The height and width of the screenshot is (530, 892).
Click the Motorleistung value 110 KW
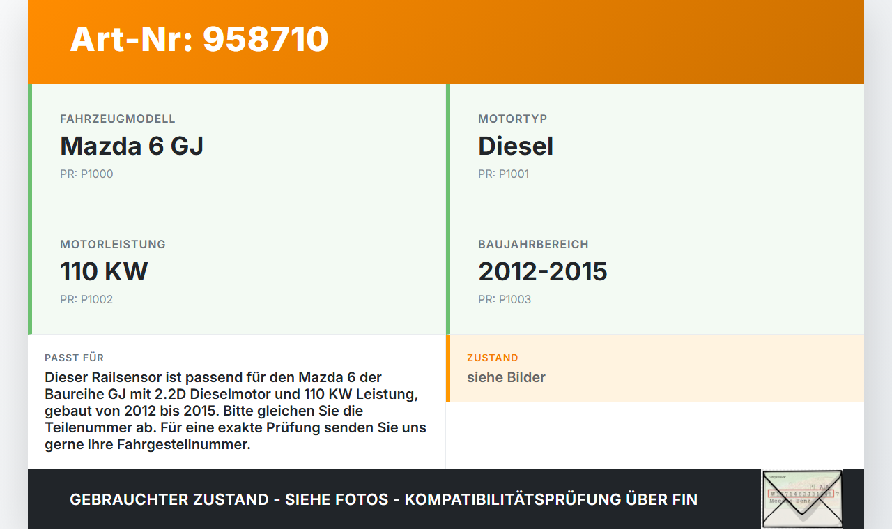tap(105, 271)
